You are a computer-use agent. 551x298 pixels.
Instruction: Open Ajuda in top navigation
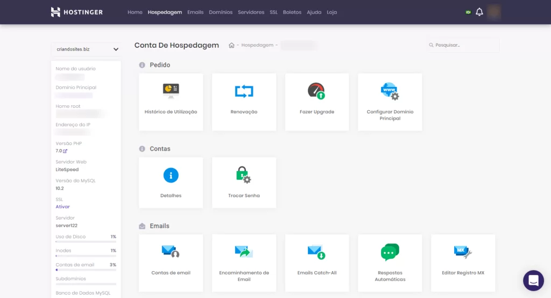click(x=314, y=12)
